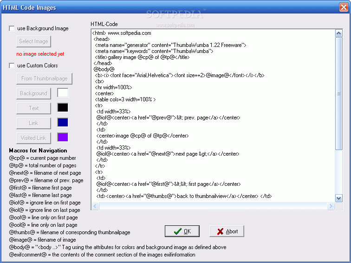Image resolution: width=351 pixels, height=263 pixels.
Task: Click the Visited Link color button
Action: point(33,138)
